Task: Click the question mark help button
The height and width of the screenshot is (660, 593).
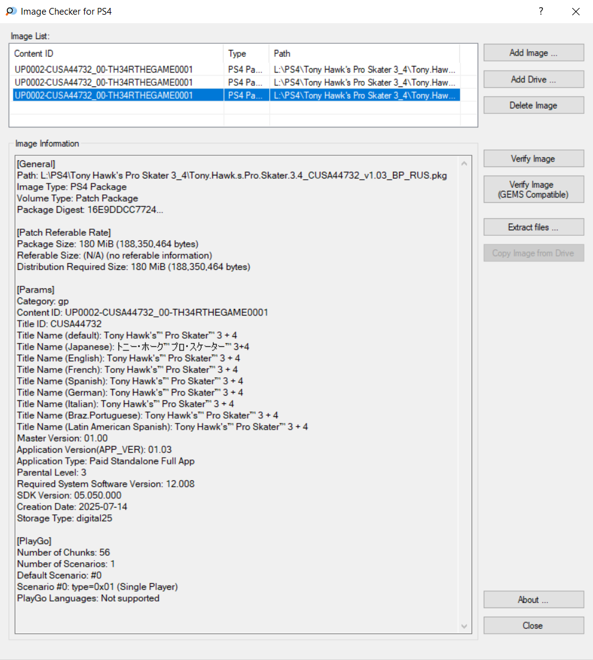Action: (x=541, y=12)
